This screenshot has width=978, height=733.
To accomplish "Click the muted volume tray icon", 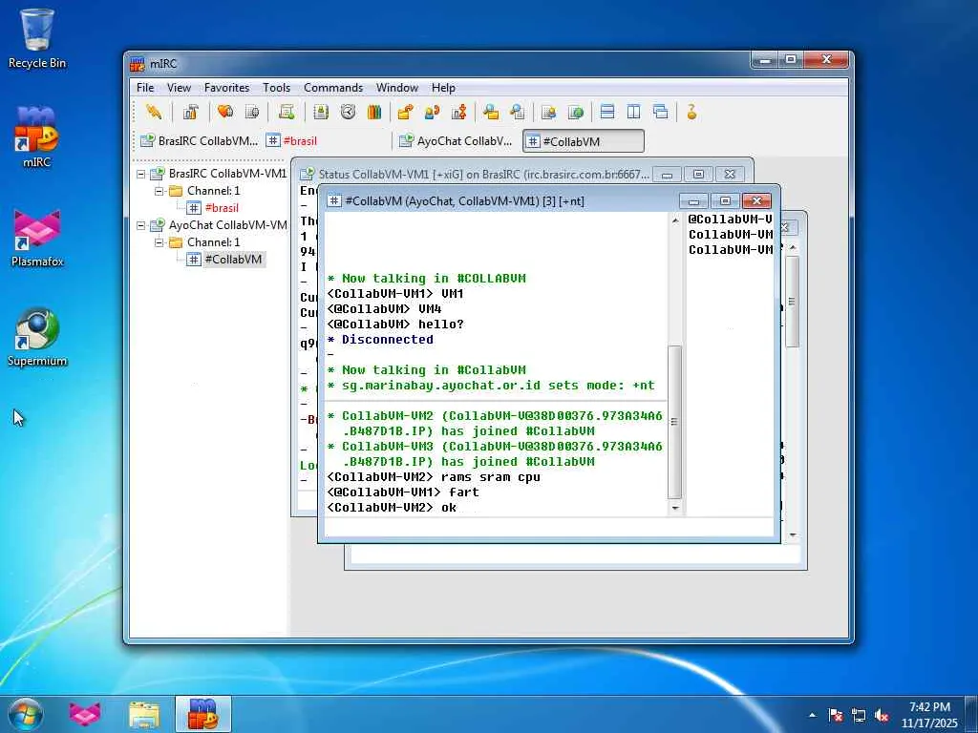I will 882,716.
